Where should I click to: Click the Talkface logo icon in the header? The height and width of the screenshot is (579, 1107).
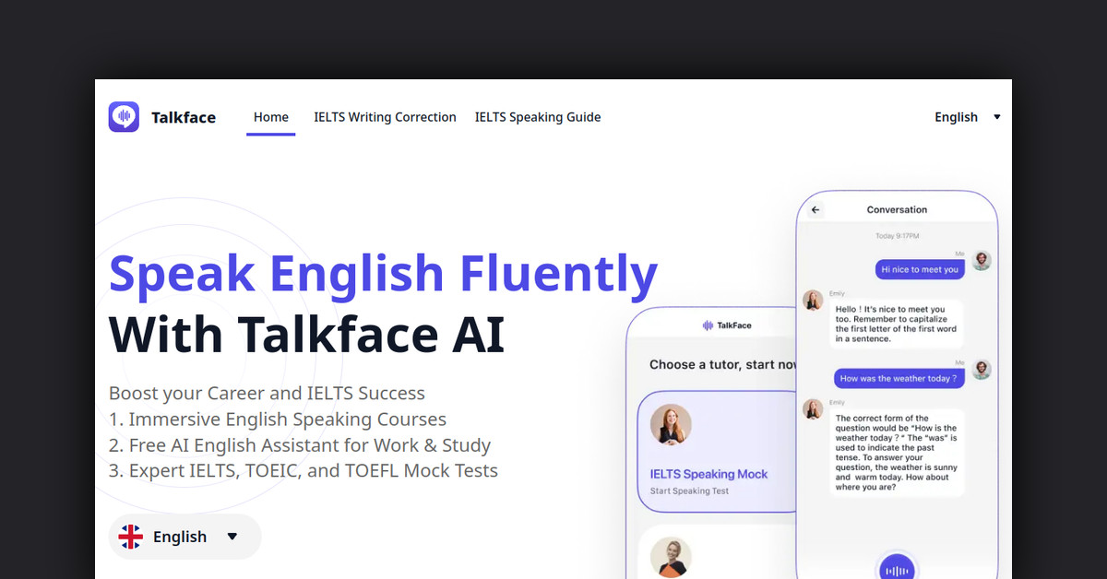coord(124,117)
